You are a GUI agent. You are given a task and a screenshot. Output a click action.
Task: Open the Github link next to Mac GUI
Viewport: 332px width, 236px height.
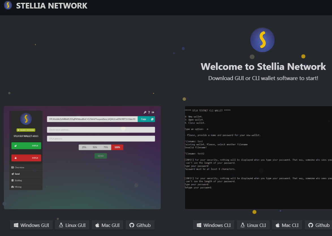[140, 225]
